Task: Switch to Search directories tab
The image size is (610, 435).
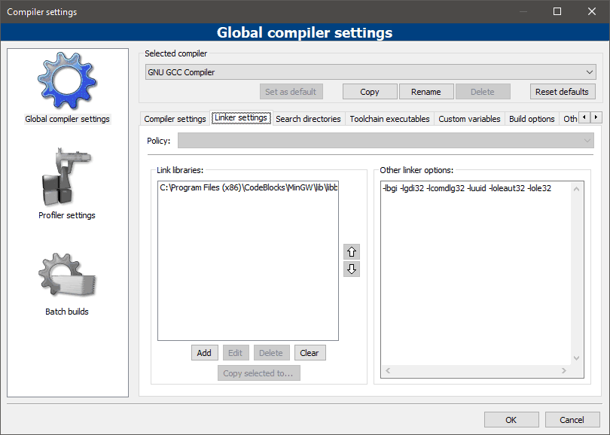Action: pyautogui.click(x=308, y=119)
